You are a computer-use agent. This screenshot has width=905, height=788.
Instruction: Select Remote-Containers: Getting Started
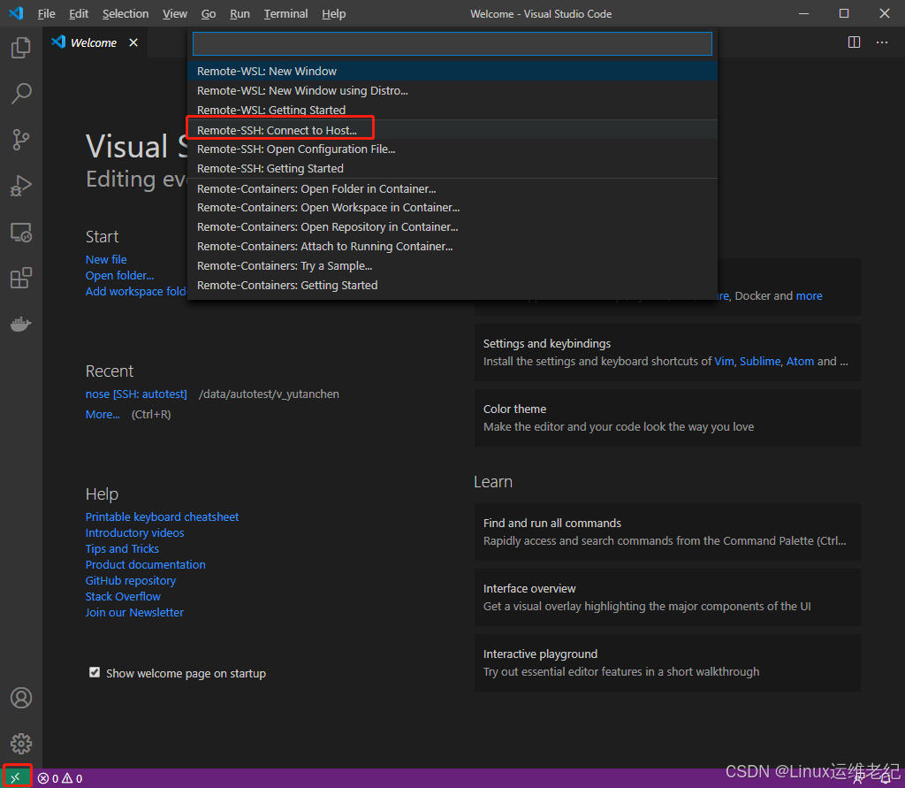[452, 286]
